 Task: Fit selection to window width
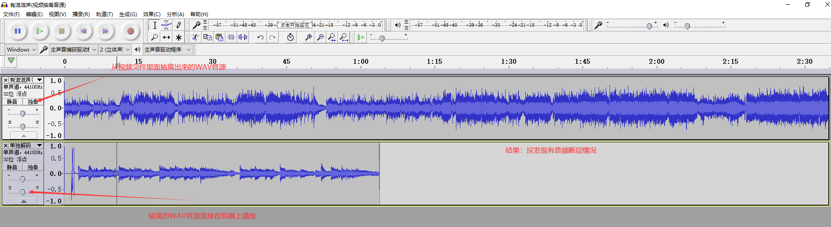tap(332, 37)
